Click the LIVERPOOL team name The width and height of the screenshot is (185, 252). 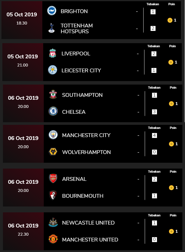(x=76, y=54)
